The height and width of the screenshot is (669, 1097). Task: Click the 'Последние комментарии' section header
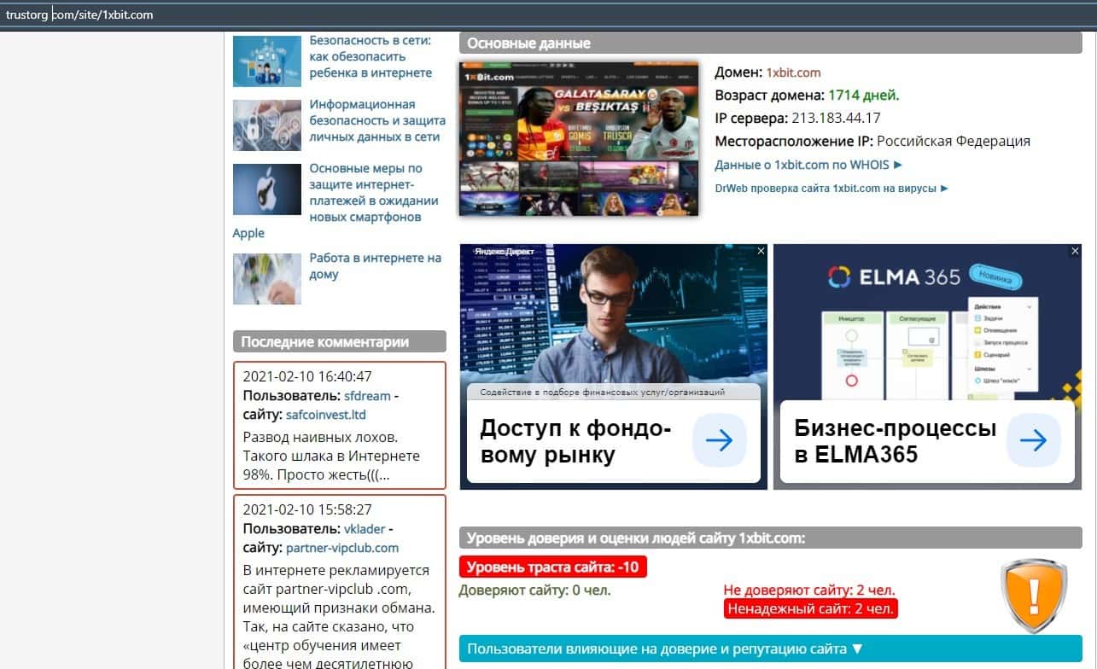(x=340, y=341)
